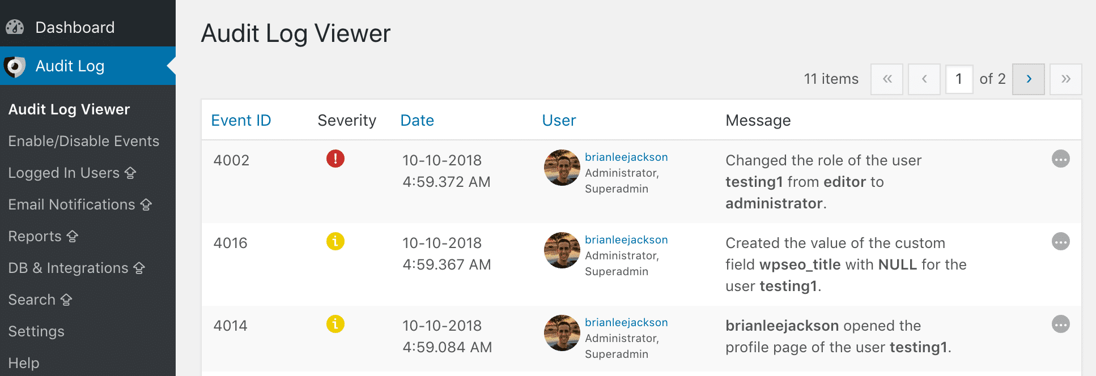Open more details icon for event 4014
Screen dimensions: 1096x376
[1060, 324]
